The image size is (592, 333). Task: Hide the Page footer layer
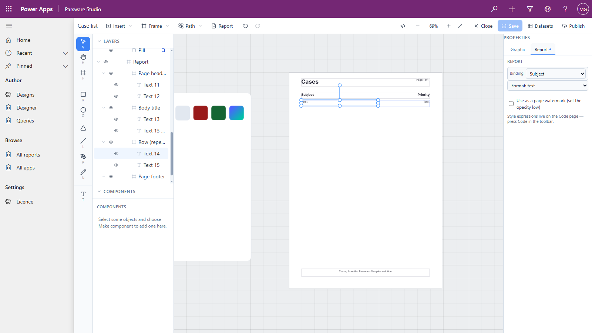click(111, 176)
